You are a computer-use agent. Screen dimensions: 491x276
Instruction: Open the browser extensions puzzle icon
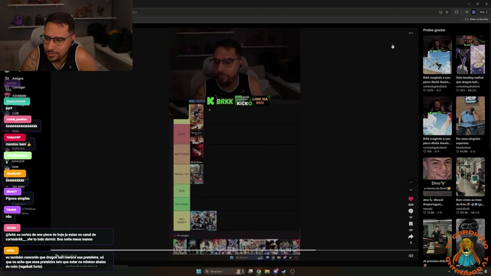pyautogui.click(x=456, y=12)
